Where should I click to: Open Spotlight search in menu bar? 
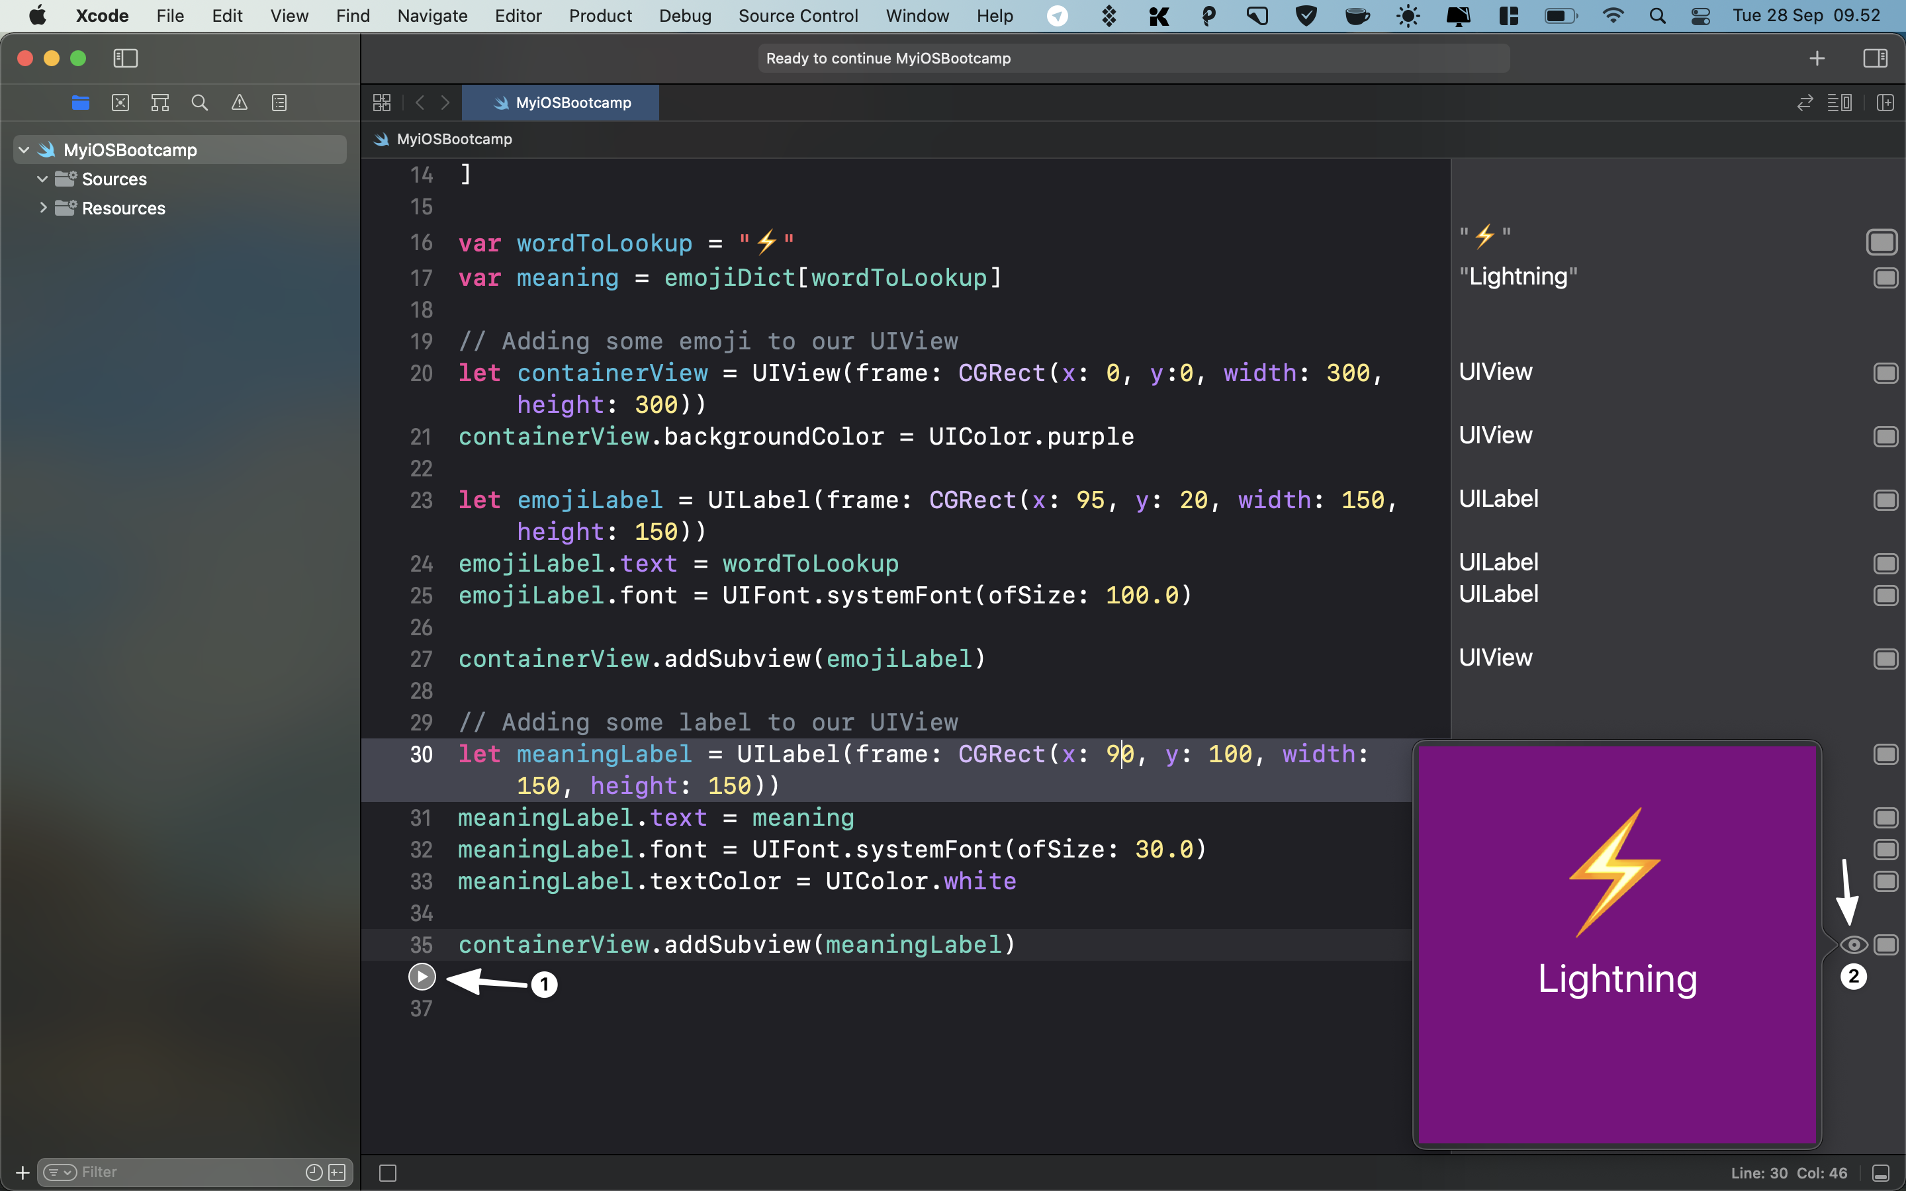pos(1657,16)
